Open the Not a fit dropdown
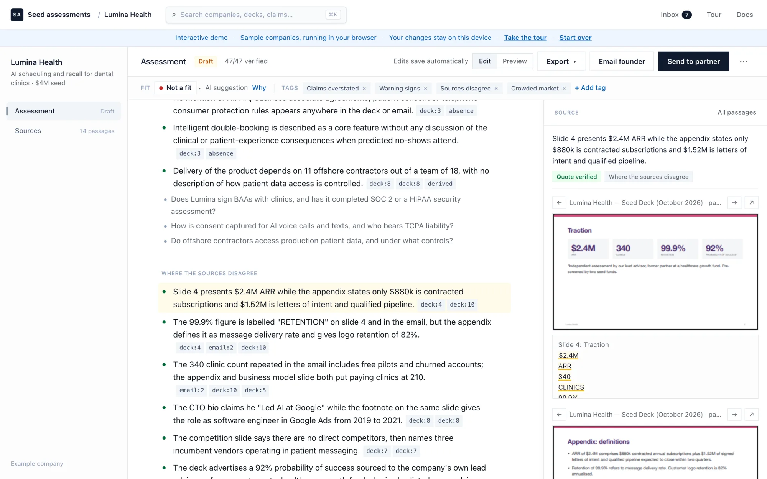767x479 pixels. pos(176,88)
